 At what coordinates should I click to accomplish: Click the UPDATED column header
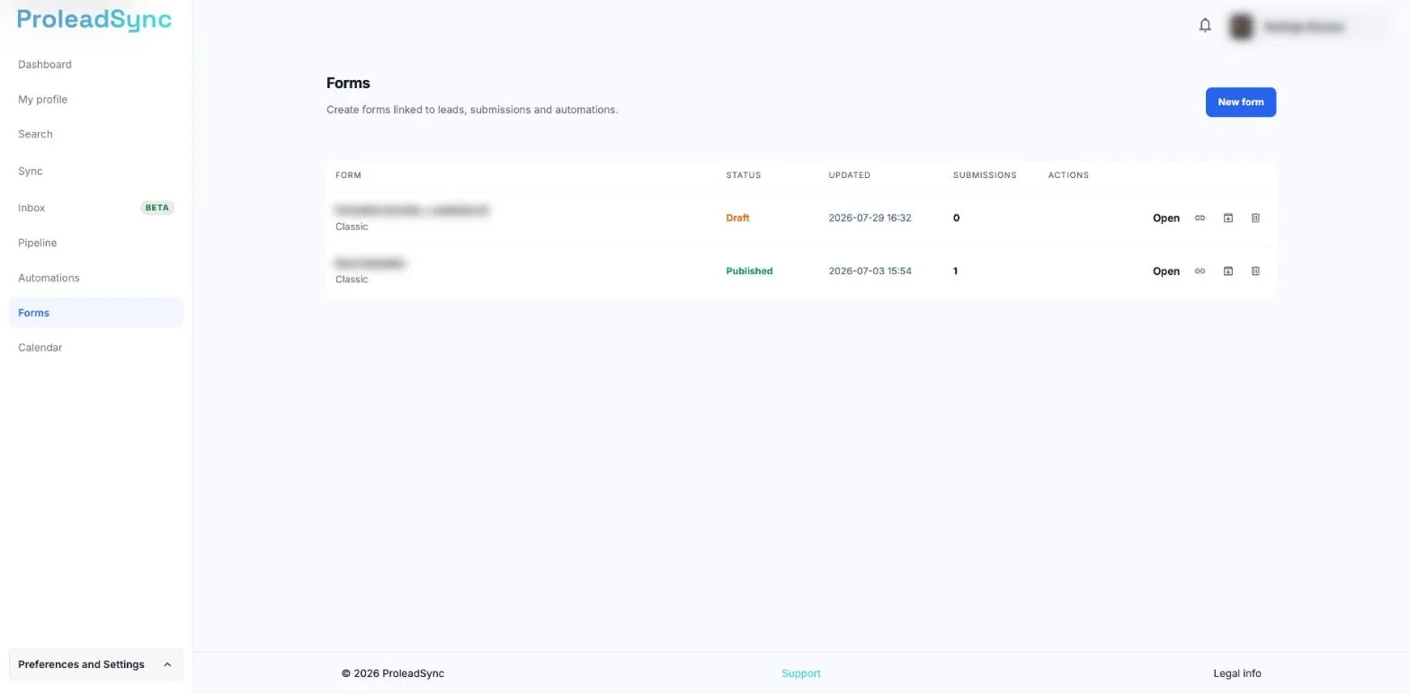pos(849,175)
